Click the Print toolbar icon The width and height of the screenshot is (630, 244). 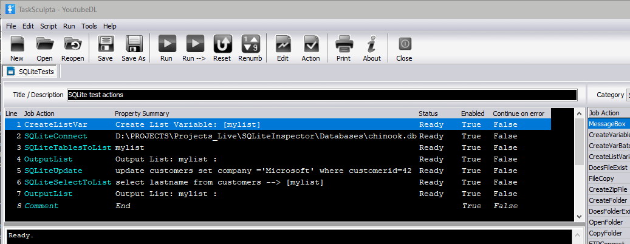pyautogui.click(x=344, y=44)
